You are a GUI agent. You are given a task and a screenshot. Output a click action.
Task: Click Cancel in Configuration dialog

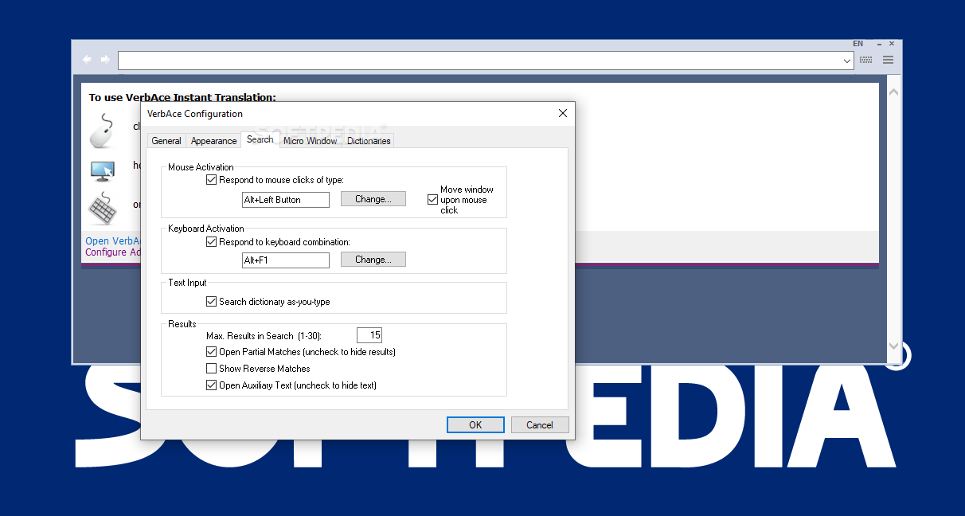tap(540, 425)
